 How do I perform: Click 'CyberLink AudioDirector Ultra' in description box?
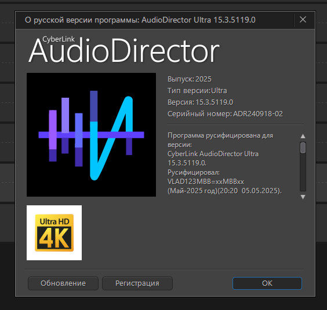[x=213, y=154]
